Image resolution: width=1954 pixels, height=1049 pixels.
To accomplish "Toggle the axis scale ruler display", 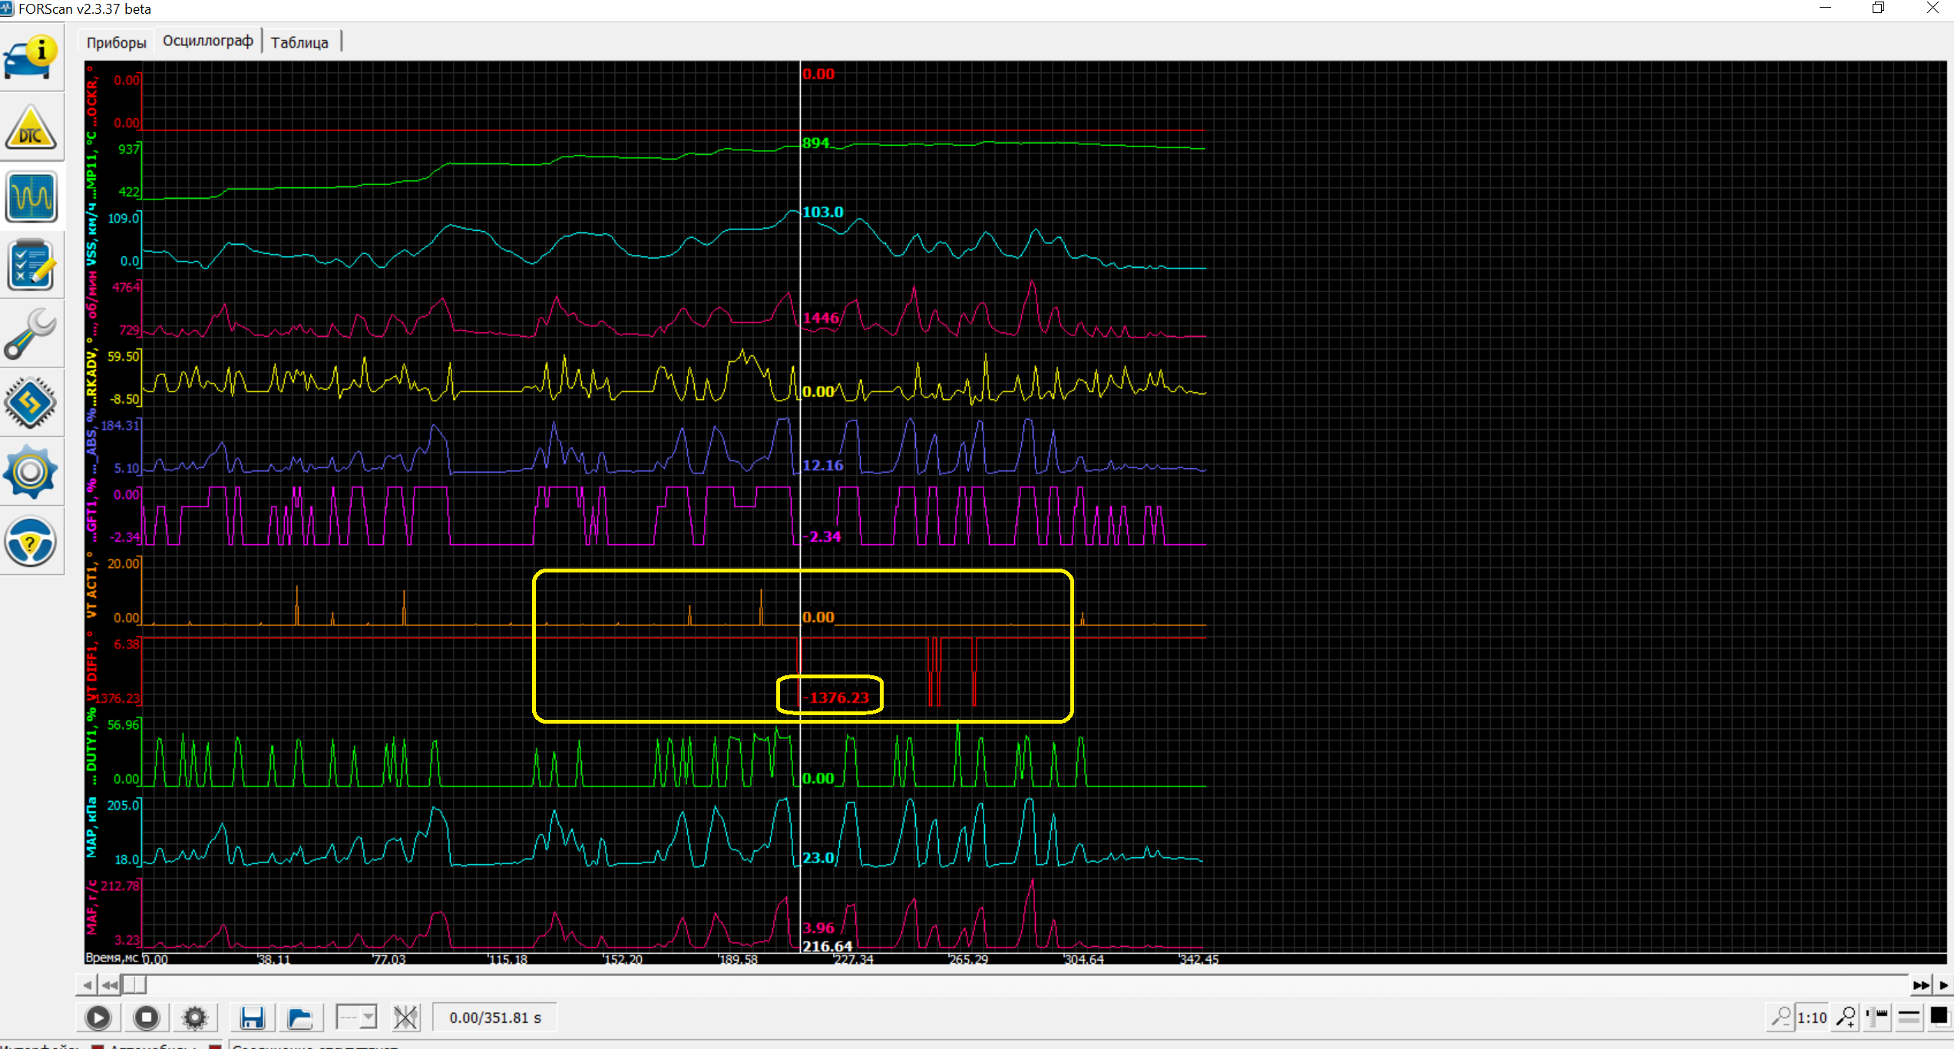I will (x=1878, y=1018).
